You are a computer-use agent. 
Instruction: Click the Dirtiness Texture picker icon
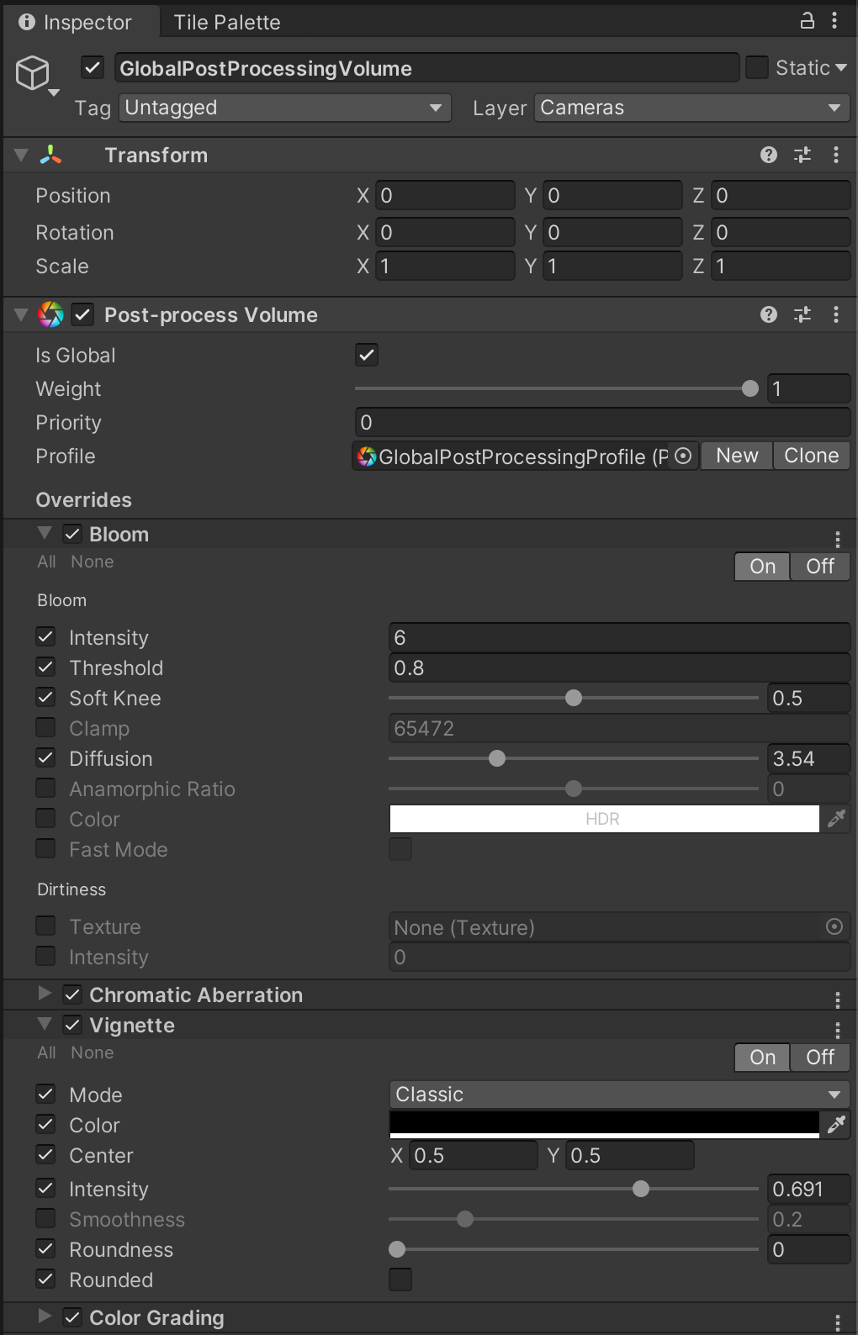pos(834,926)
